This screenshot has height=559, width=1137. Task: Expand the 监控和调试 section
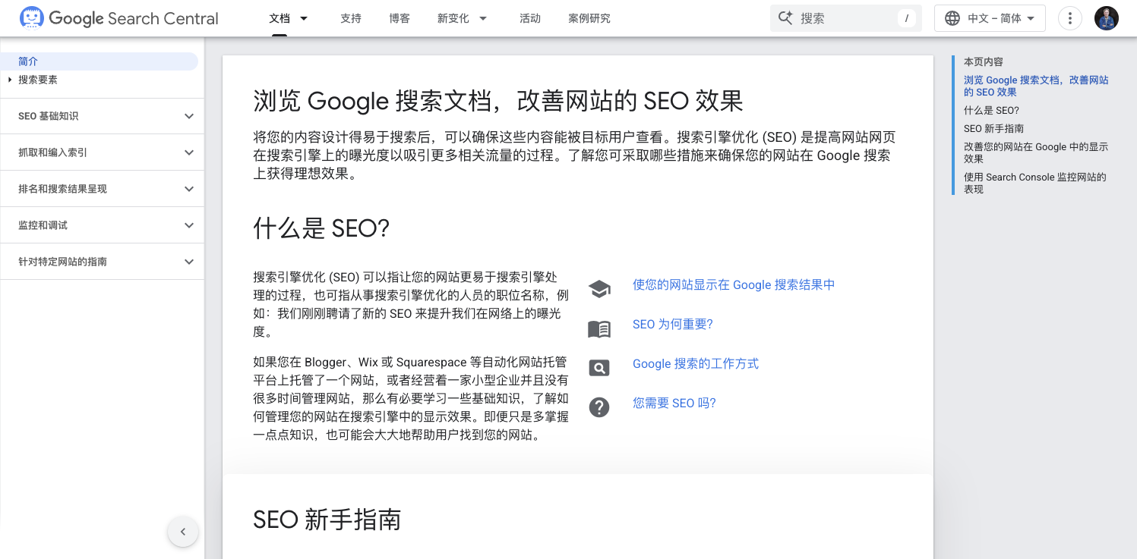pyautogui.click(x=189, y=225)
